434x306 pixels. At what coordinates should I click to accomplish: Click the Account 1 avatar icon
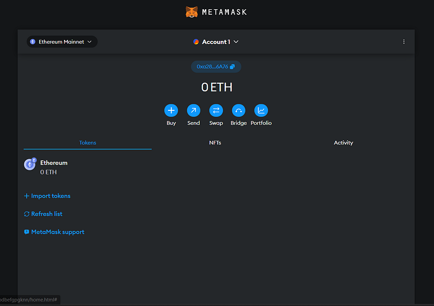pyautogui.click(x=196, y=42)
